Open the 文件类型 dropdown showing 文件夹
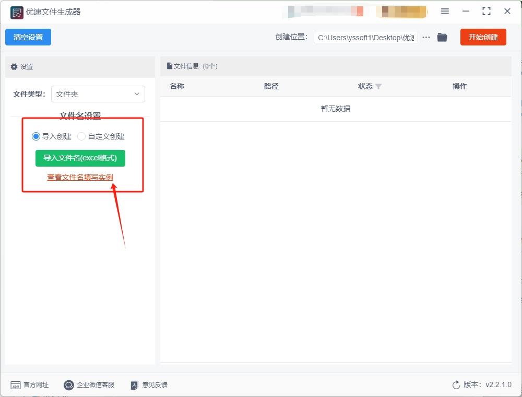Viewport: 522px width, 397px height. click(98, 94)
